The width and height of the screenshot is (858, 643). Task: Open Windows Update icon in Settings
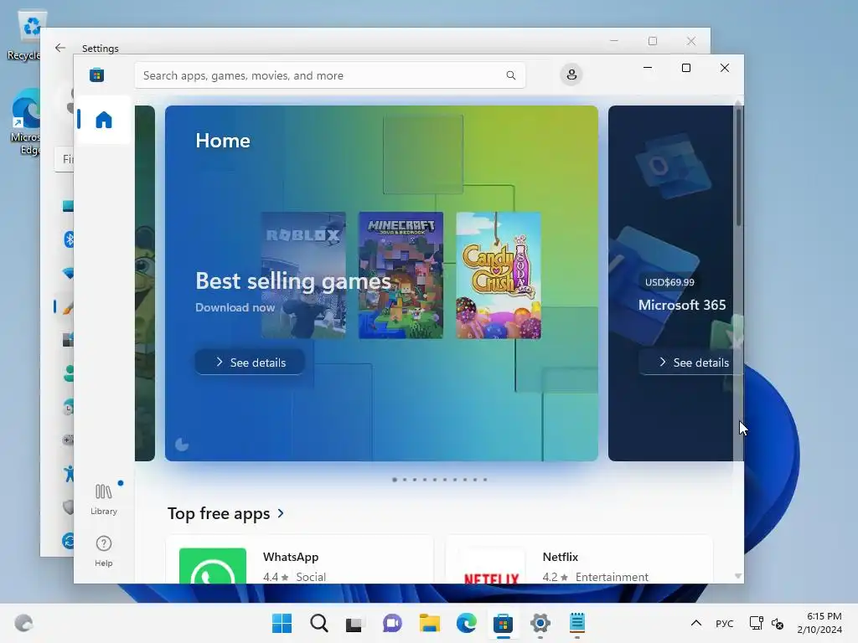68,542
